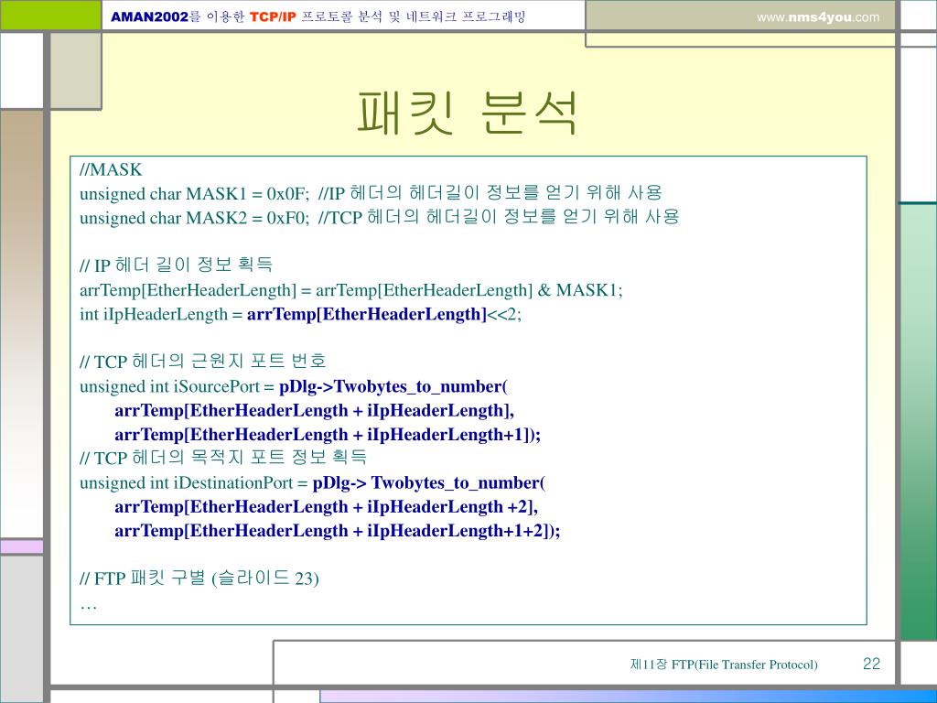Click the TCP header comment after MASK2
937x703 pixels.
point(499,218)
